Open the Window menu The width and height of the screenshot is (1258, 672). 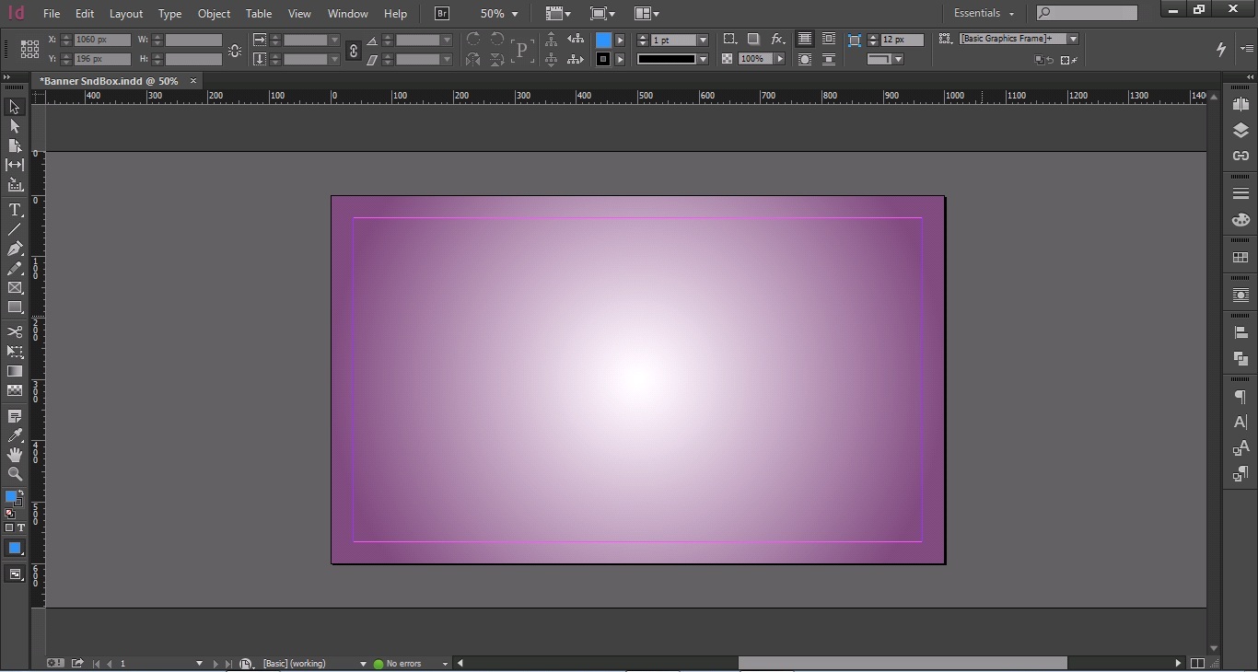(x=348, y=14)
